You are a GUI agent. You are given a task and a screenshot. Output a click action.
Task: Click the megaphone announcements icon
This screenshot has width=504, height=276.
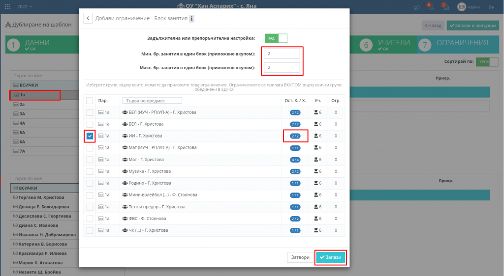tap(416, 7)
